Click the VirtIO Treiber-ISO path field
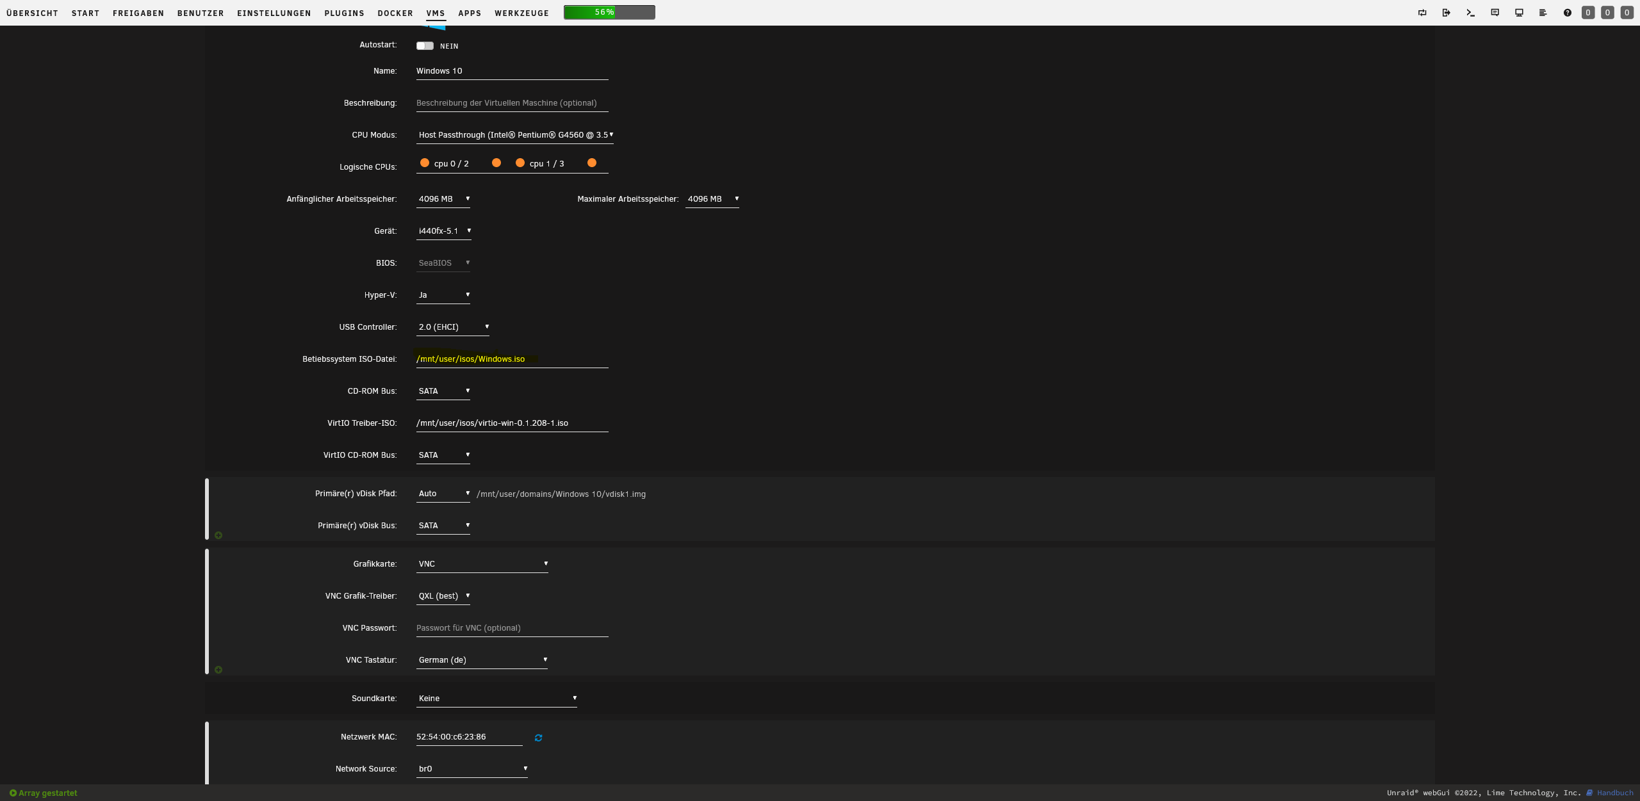 tap(512, 423)
